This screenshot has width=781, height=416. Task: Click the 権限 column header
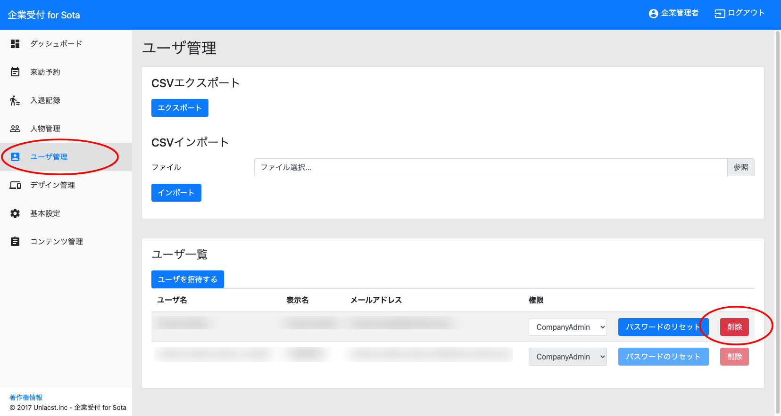tap(536, 300)
